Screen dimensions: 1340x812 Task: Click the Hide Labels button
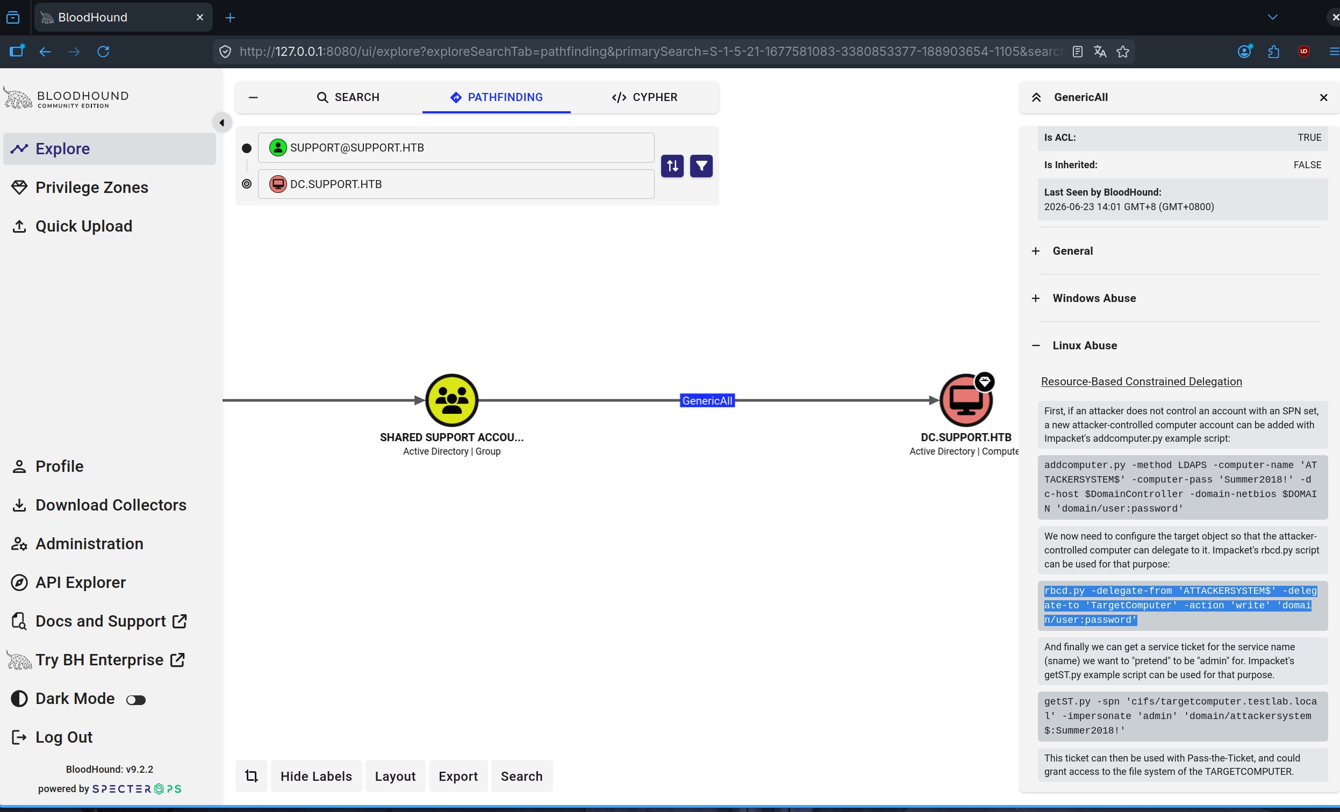click(x=316, y=775)
